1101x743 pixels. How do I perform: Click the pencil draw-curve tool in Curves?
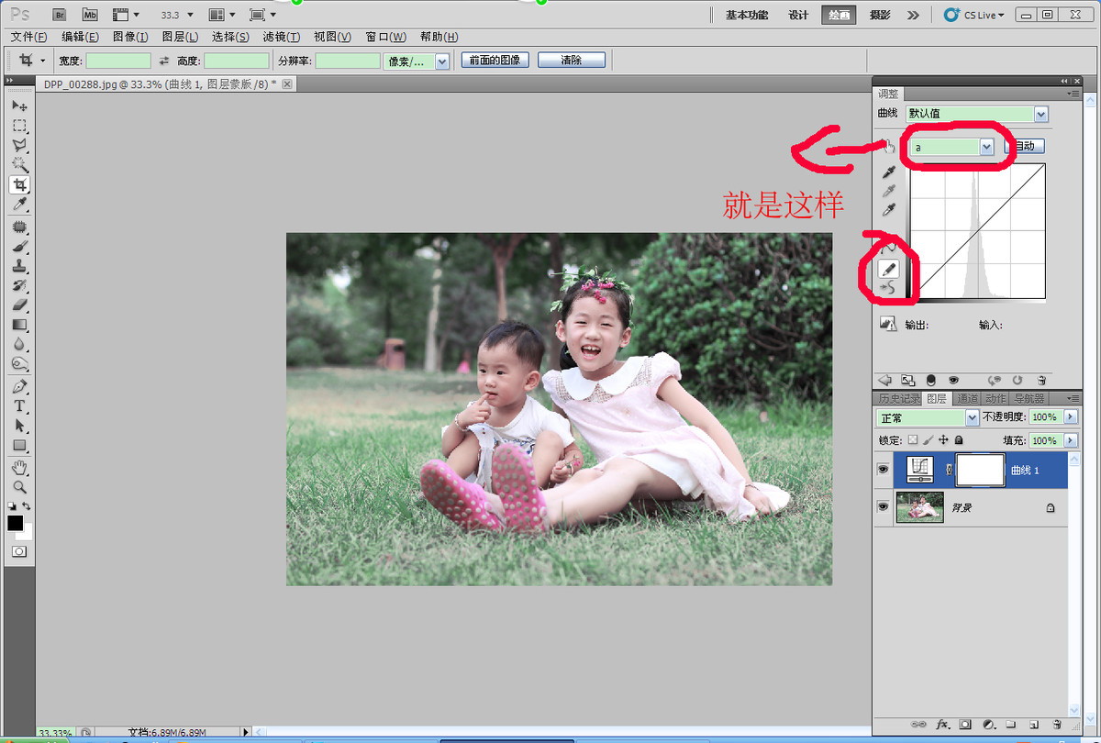point(888,269)
